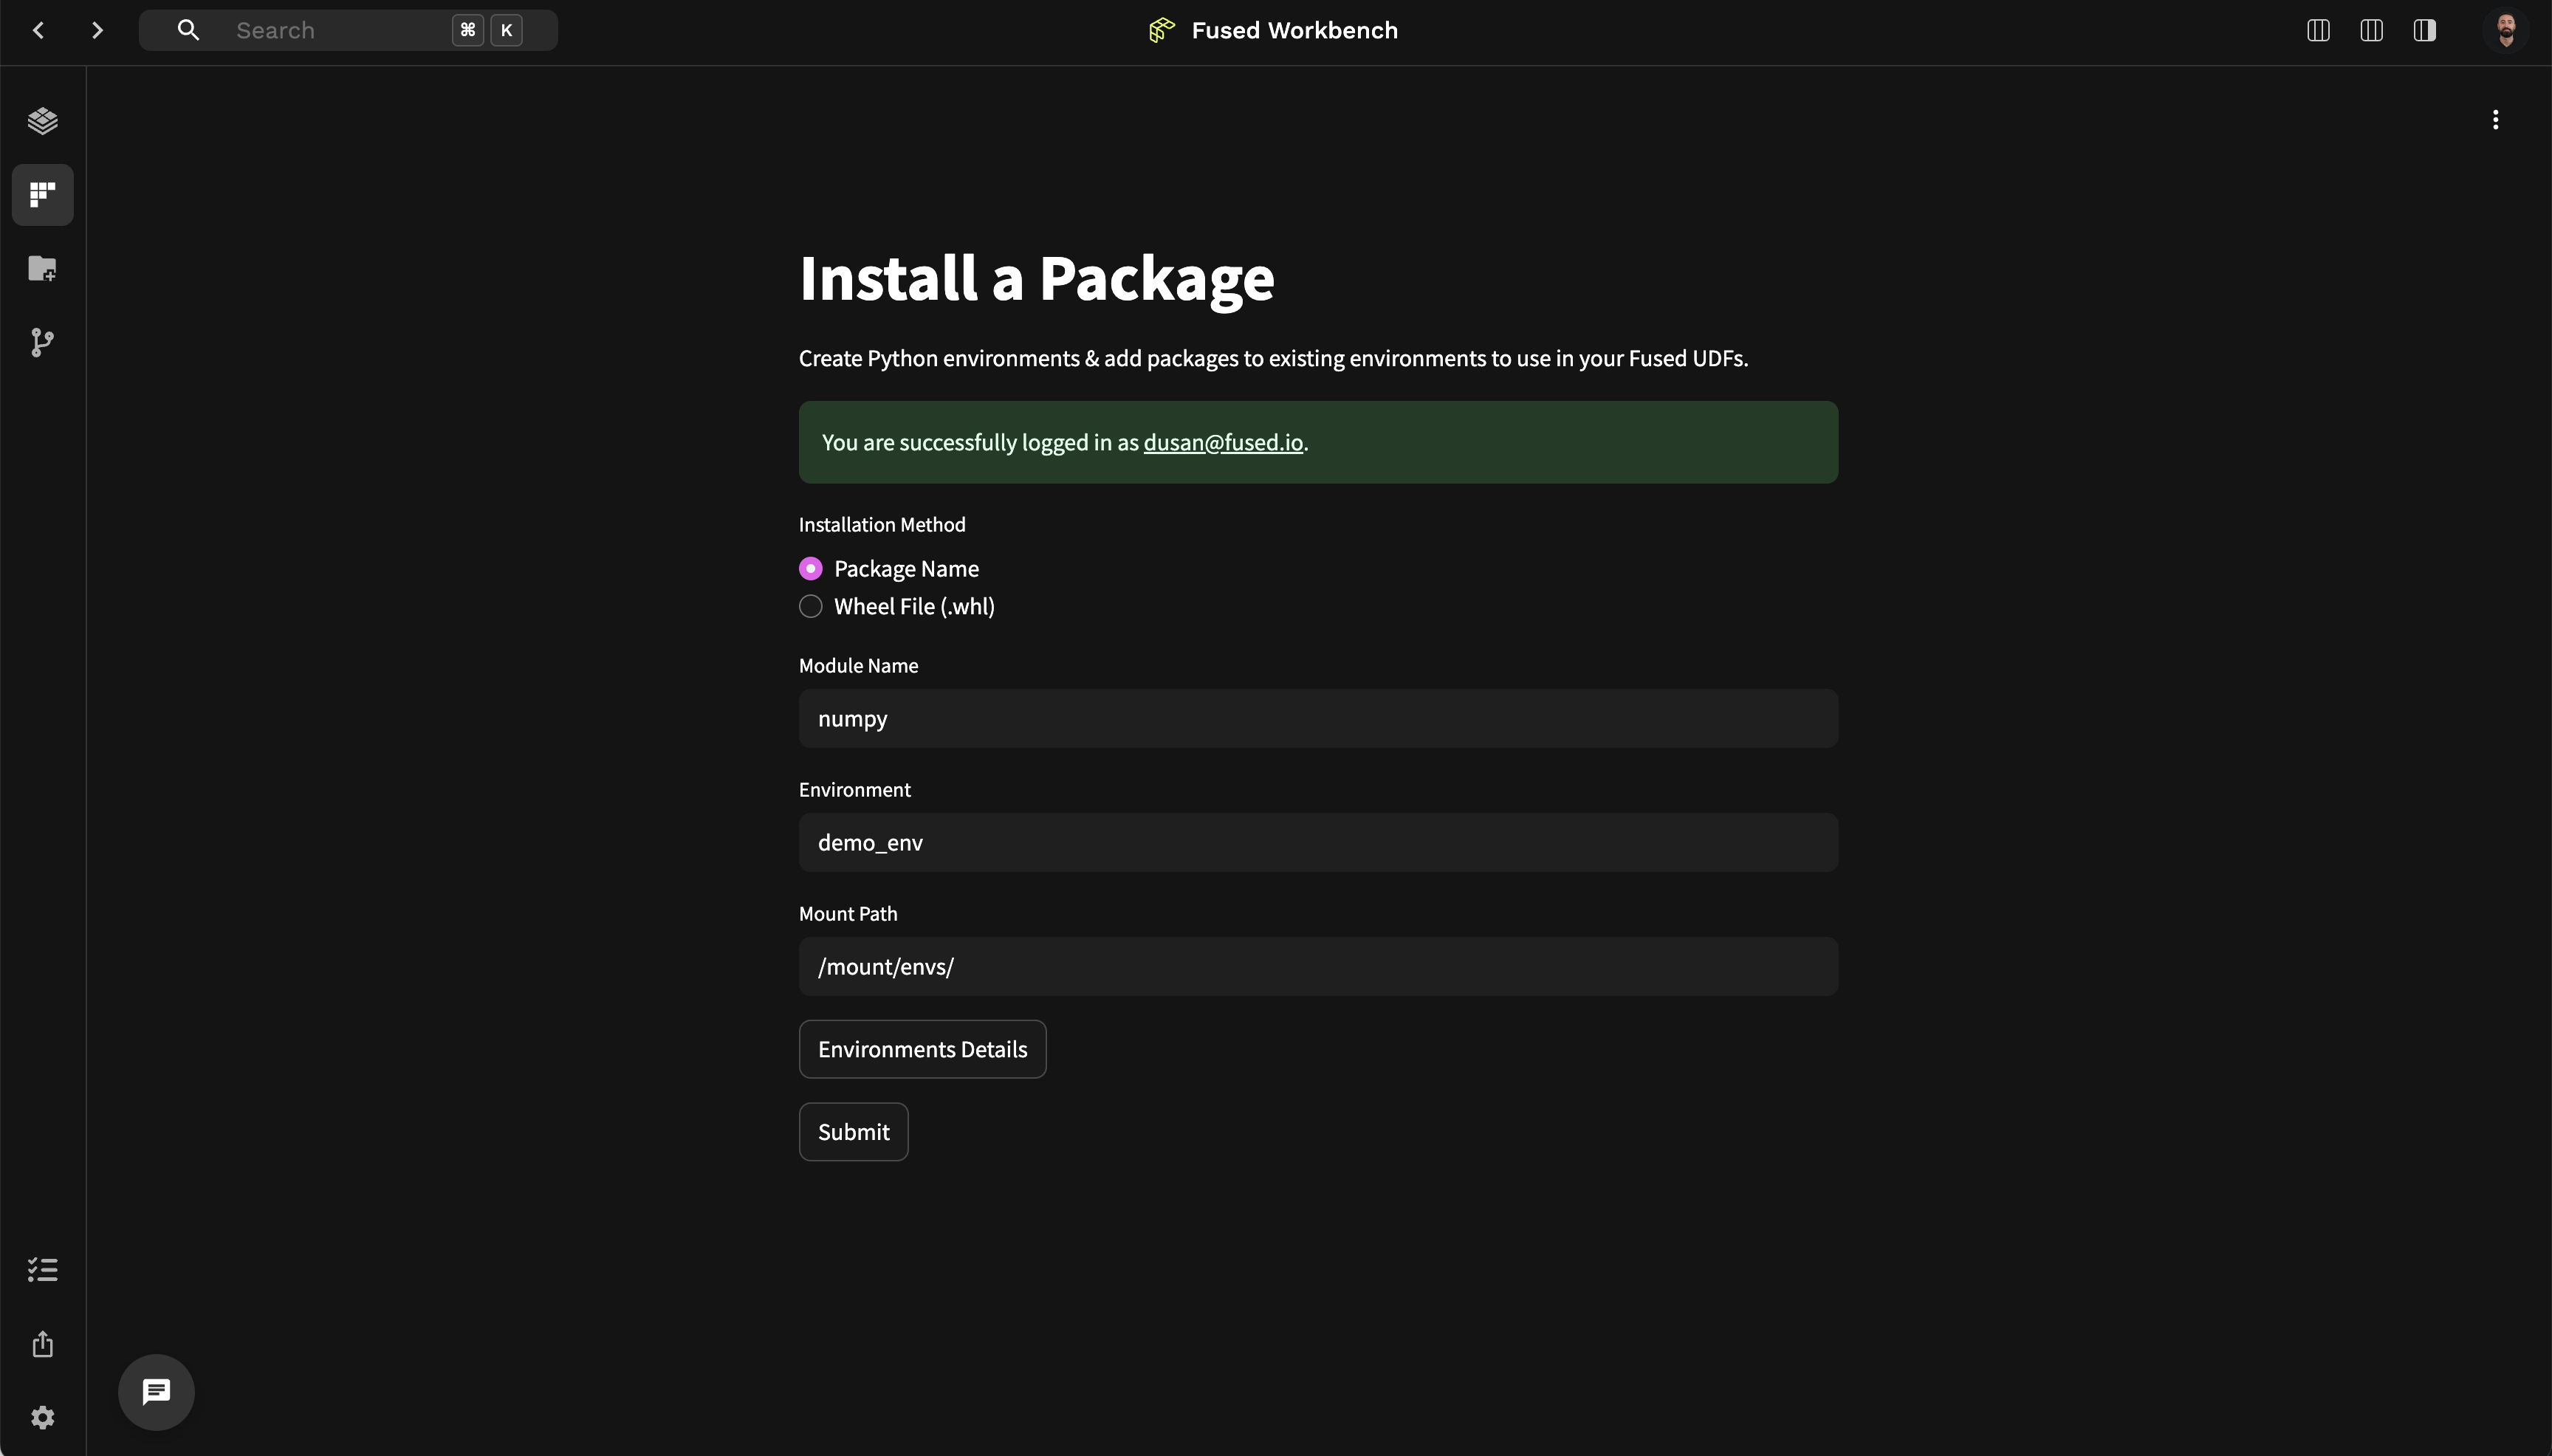The image size is (2552, 1456).
Task: Select the Package Name radio option
Action: (x=811, y=569)
